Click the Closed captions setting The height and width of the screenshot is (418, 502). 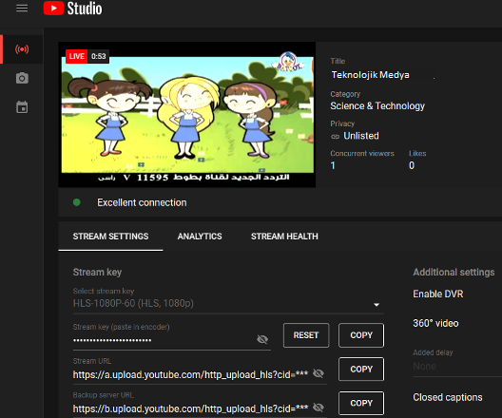click(448, 397)
